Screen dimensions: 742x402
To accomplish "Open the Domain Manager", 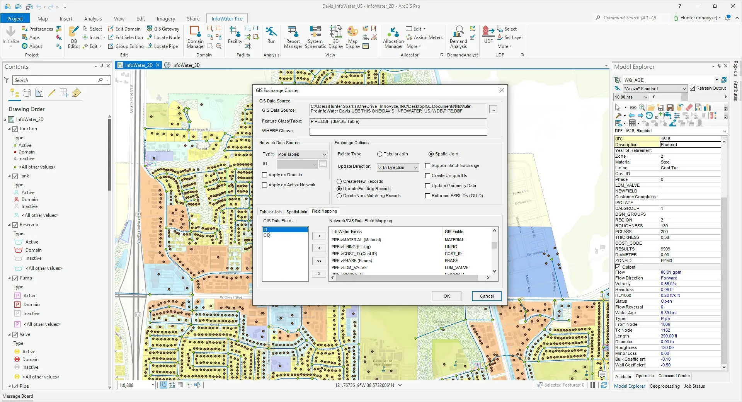I will coord(195,37).
